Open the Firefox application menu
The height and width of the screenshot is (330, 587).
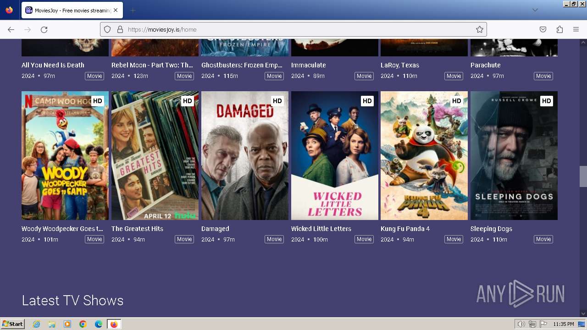point(576,29)
